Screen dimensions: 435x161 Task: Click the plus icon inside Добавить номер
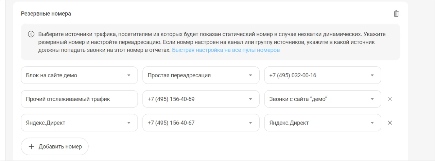[32, 146]
